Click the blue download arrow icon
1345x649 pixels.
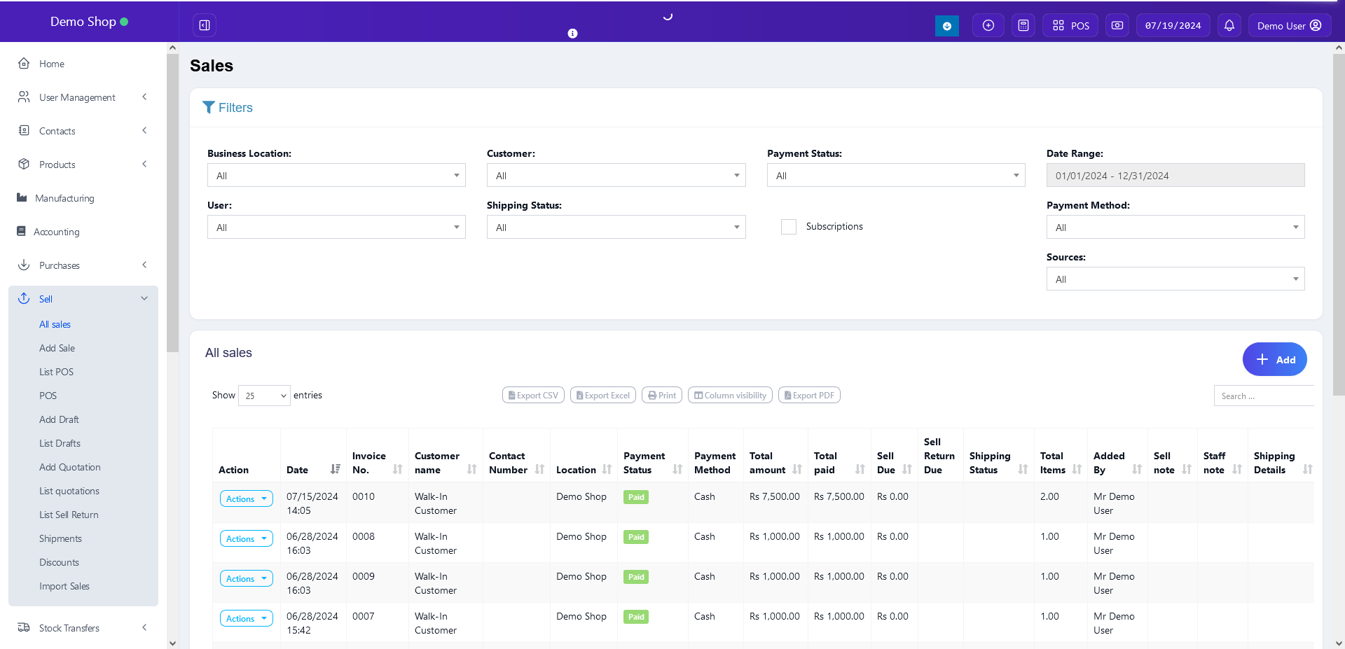coord(947,26)
